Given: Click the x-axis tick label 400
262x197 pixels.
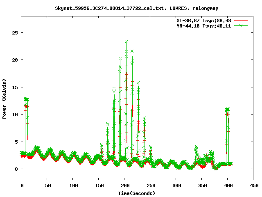Looking at the screenshot, I should pos(228,186).
